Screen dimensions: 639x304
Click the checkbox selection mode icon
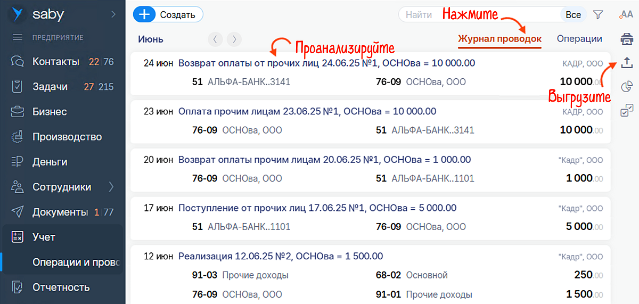coord(627,110)
